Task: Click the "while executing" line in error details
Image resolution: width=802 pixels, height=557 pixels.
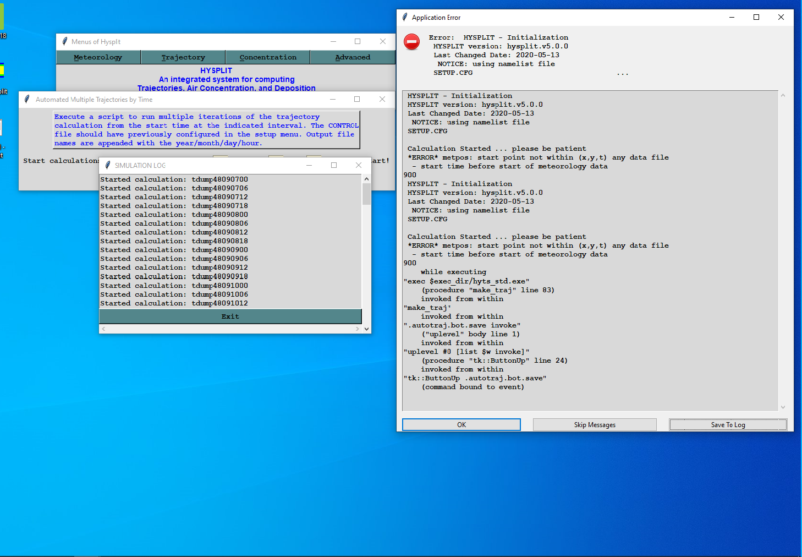Action: (453, 272)
